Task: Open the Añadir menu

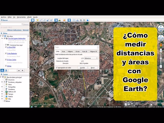Action: 29,17
